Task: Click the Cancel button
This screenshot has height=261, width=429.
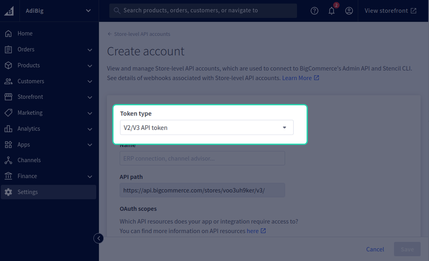Action: (375, 249)
